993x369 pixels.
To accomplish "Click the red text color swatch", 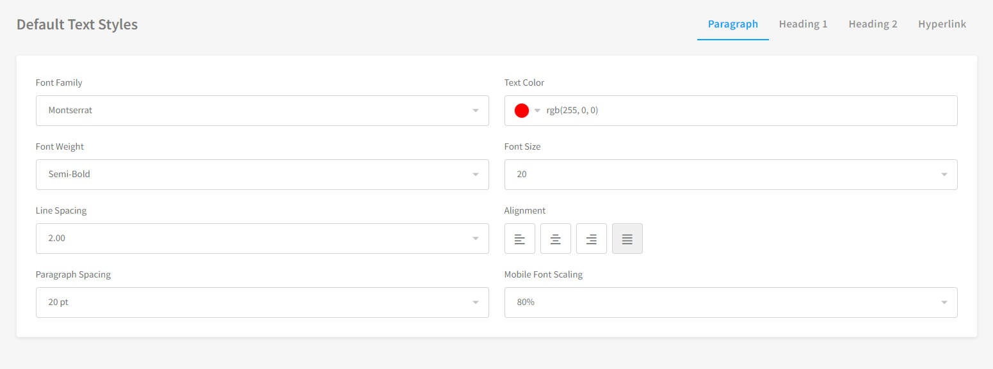I will (x=522, y=111).
